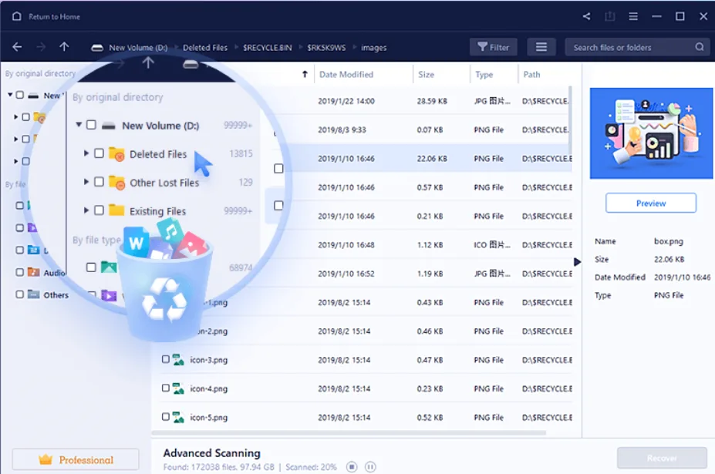Click the search magnifier icon
Screen dimensions: 715x474
[699, 46]
